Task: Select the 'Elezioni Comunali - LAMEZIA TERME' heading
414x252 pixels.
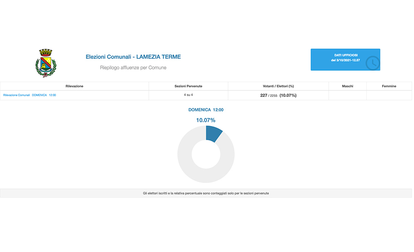Action: [133, 57]
